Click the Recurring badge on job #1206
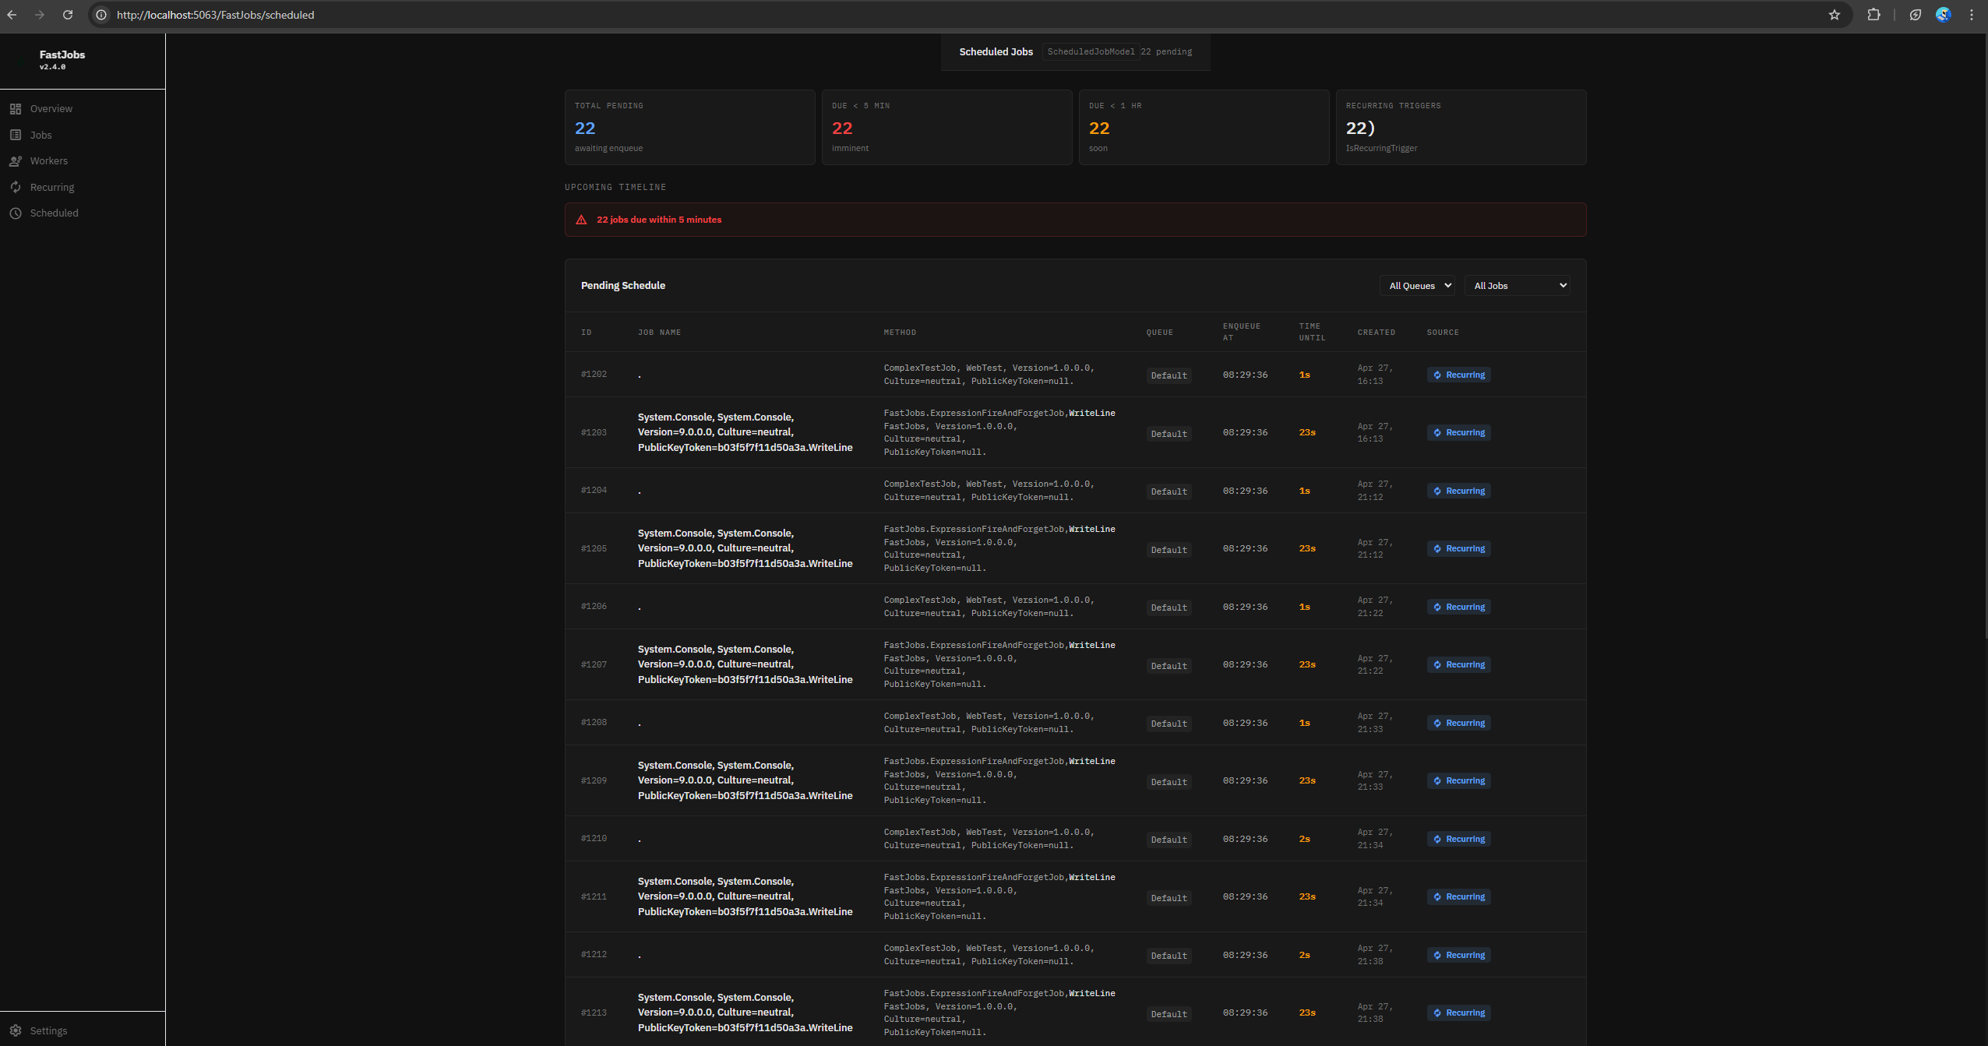Viewport: 1988px width, 1046px height. pos(1458,607)
